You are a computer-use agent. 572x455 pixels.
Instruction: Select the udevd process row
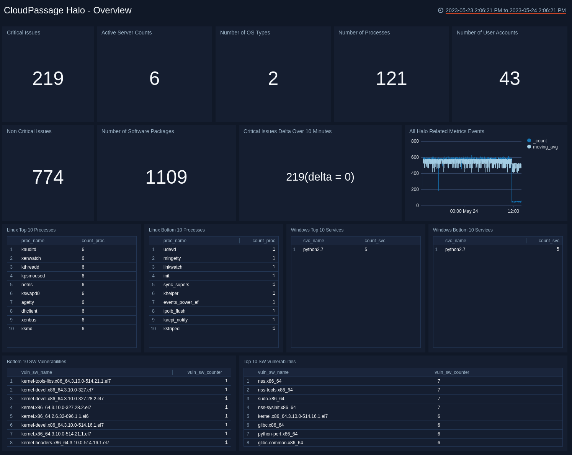pos(170,249)
